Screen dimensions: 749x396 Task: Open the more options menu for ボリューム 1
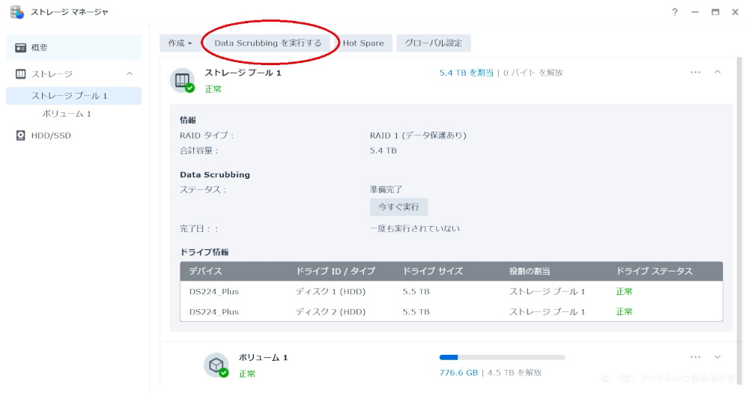[696, 357]
